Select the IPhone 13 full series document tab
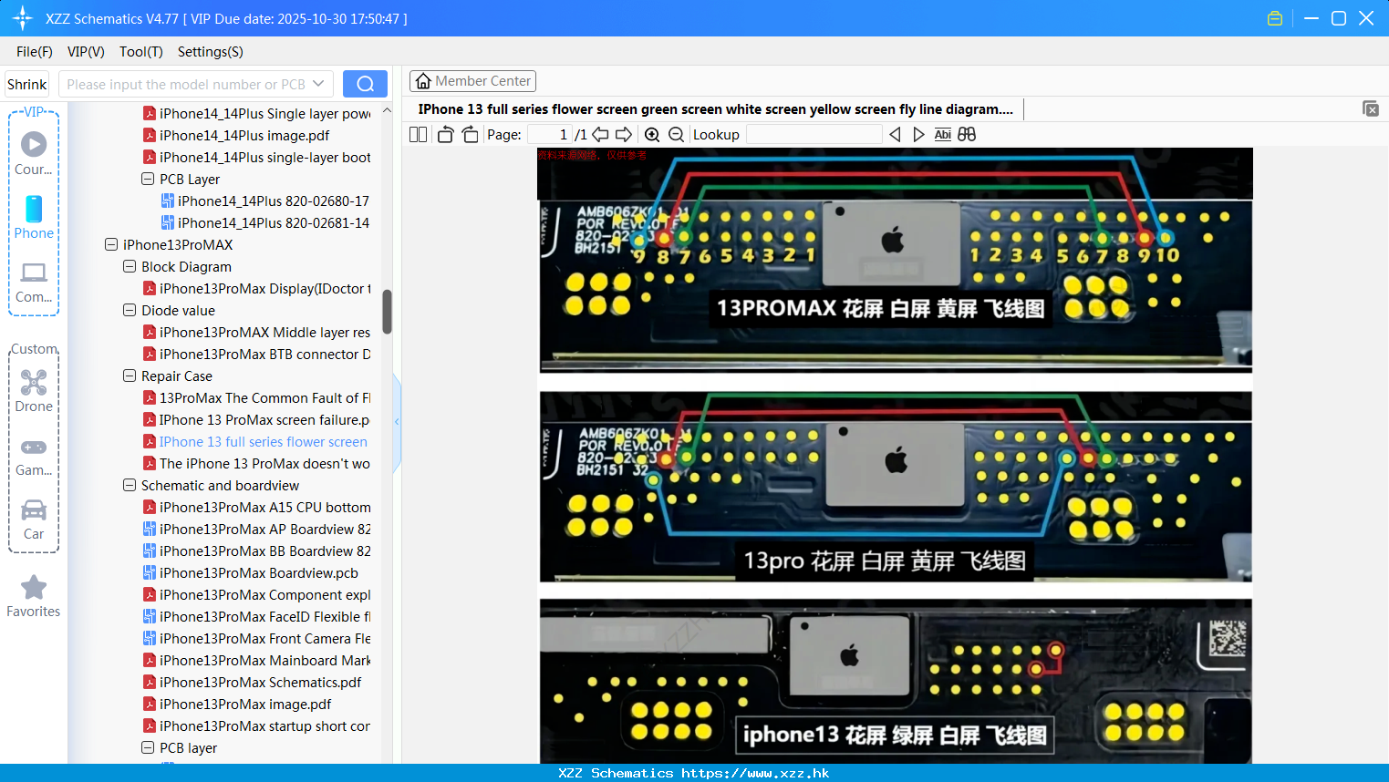Screen dimensions: 1389x782 click(x=716, y=108)
